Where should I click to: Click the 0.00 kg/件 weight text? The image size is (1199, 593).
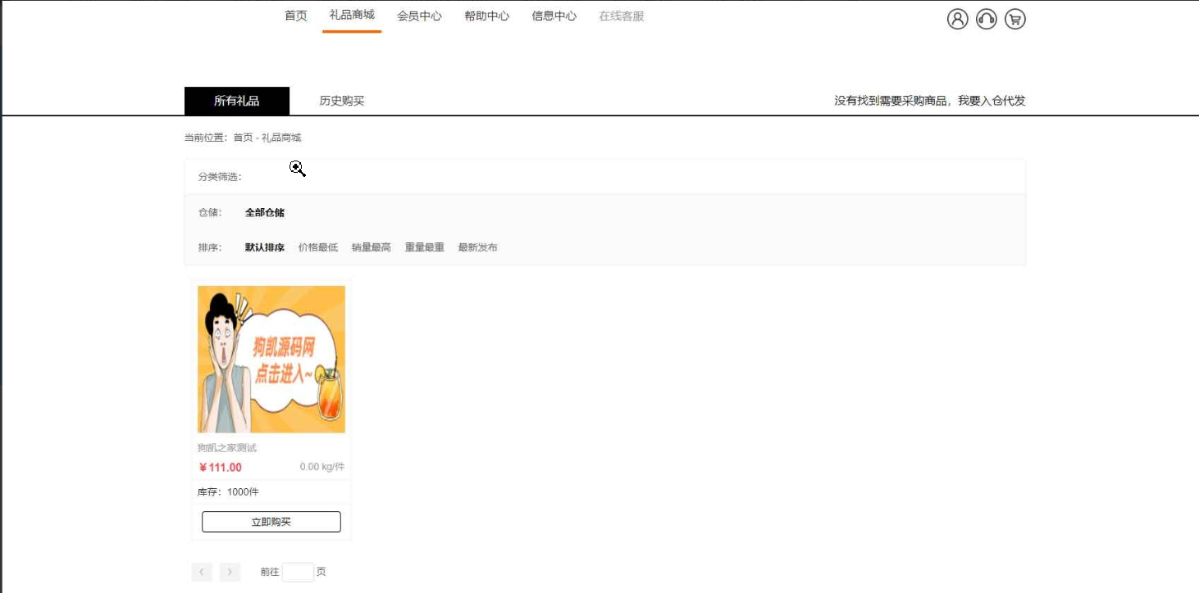(322, 467)
